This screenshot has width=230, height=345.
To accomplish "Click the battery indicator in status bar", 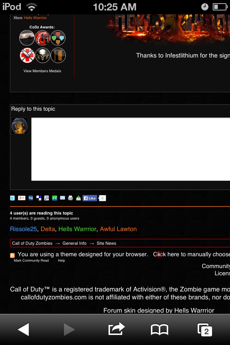I will point(220,7).
